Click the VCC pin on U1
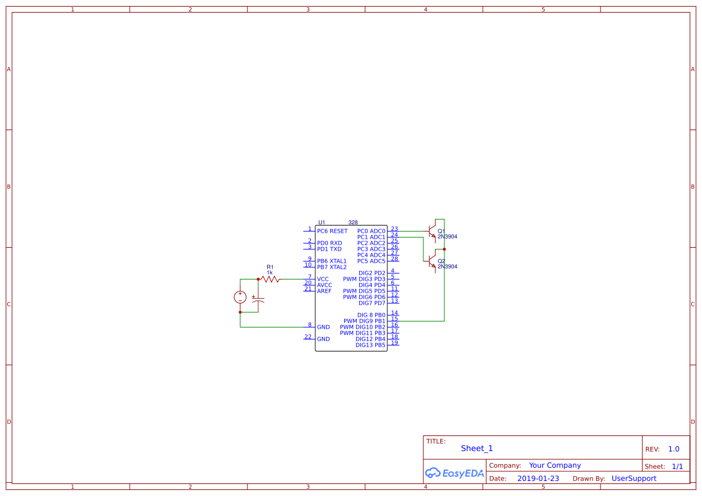 click(x=323, y=278)
